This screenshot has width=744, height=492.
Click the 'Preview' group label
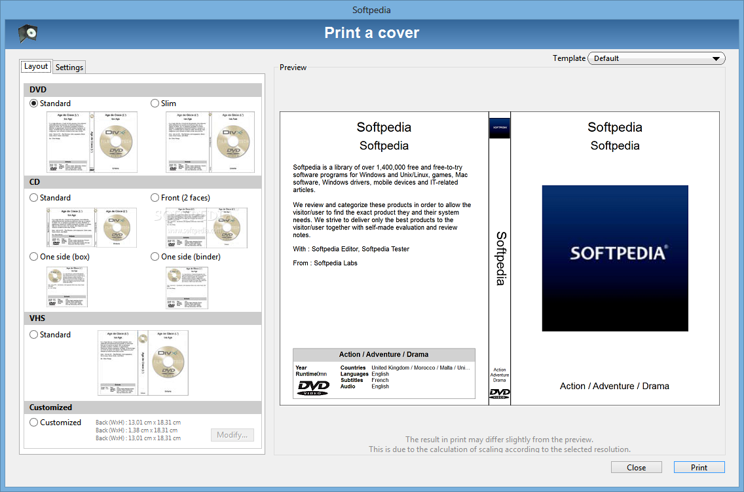click(x=293, y=67)
